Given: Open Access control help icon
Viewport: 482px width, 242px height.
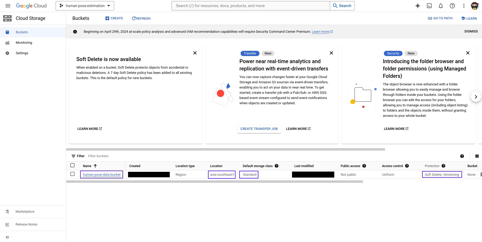Looking at the screenshot, I should [407, 166].
